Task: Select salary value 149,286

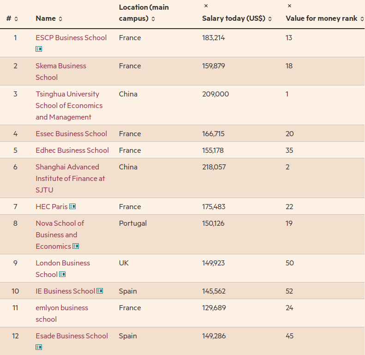Action: pyautogui.click(x=214, y=336)
